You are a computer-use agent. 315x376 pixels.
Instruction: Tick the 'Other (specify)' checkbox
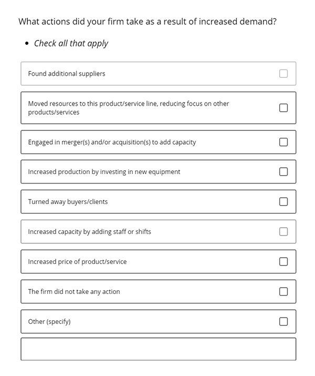coord(283,321)
